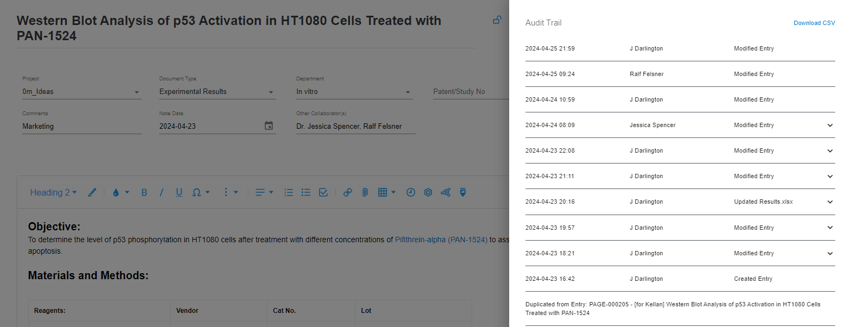This screenshot has width=845, height=327.
Task: Insert a special character via the omega icon
Action: (x=197, y=192)
